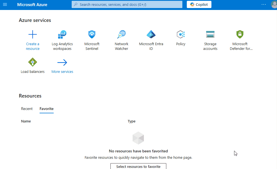Click the Microsoft Entra ID label
The image size is (277, 169).
(151, 46)
